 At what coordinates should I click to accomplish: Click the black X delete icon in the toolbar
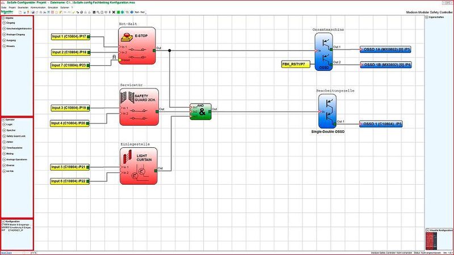[x=114, y=12]
